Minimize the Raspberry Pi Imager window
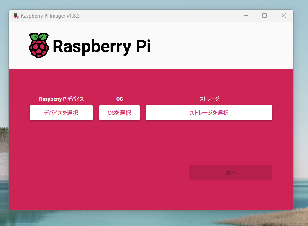 click(x=246, y=16)
